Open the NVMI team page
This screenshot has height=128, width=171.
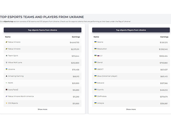tap(11, 83)
